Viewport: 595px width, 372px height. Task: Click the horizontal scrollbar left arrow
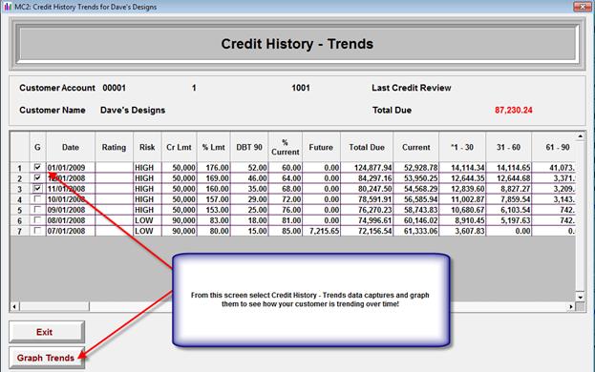[x=14, y=306]
